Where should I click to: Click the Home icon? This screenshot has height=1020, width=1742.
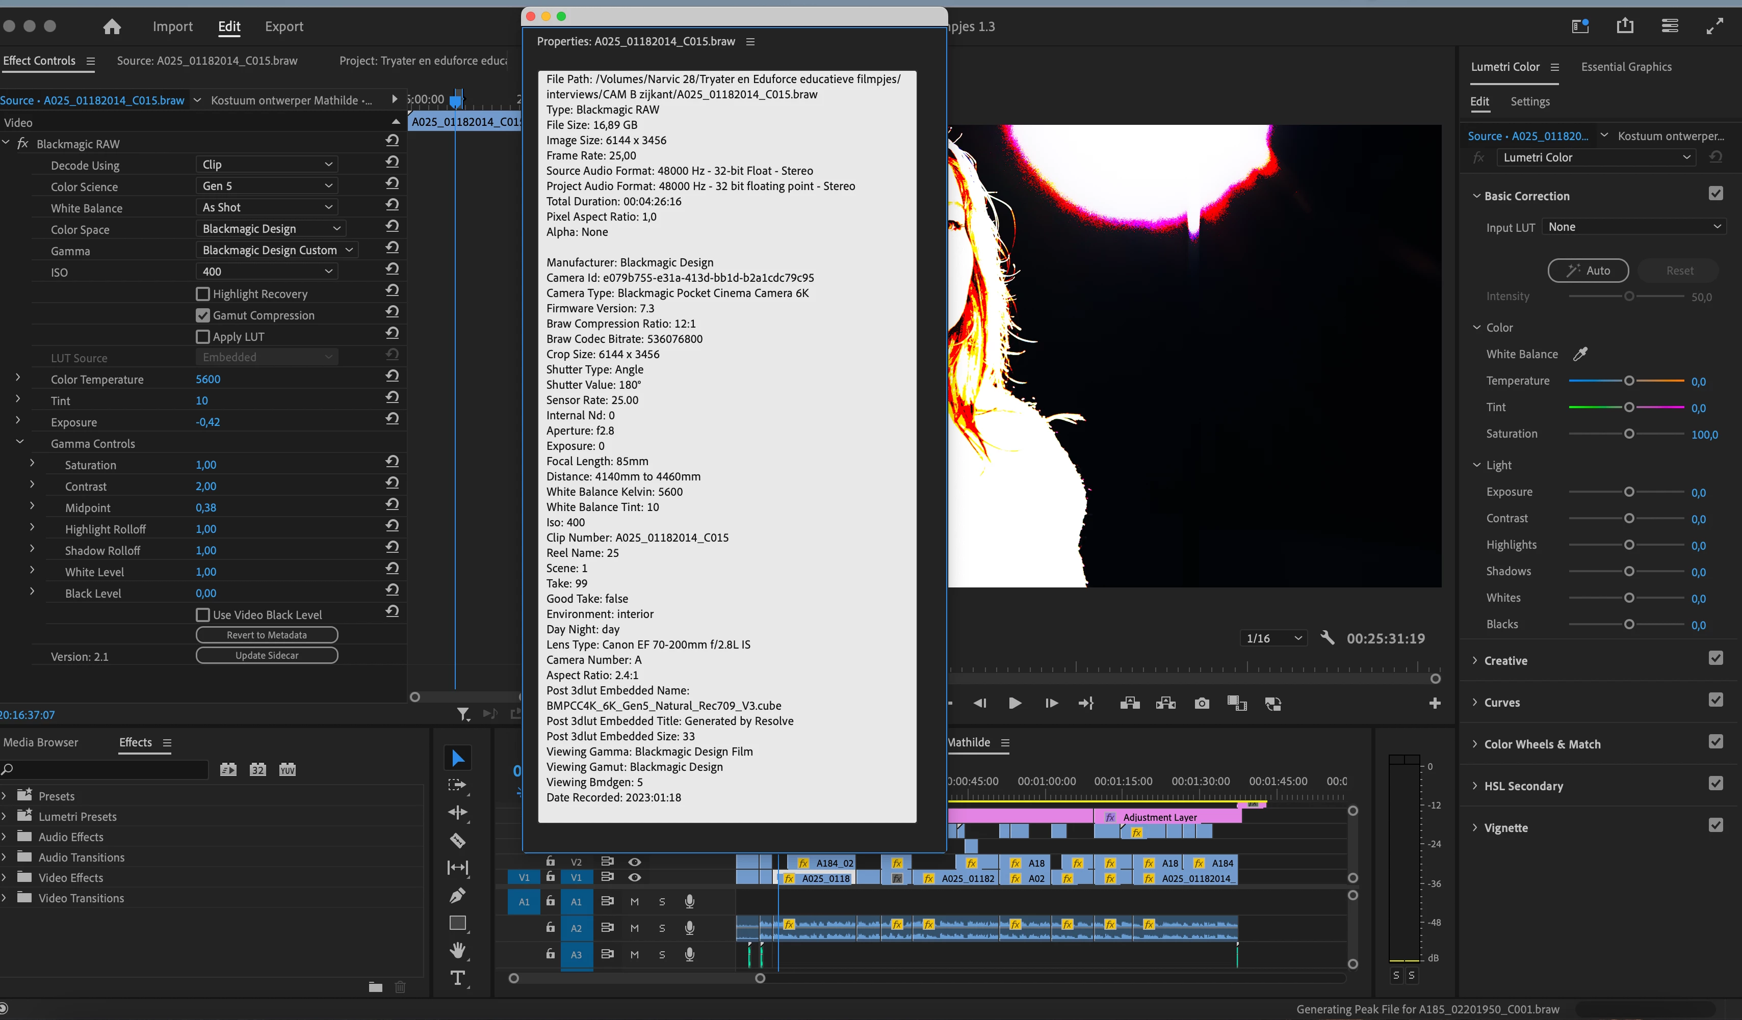pyautogui.click(x=112, y=26)
